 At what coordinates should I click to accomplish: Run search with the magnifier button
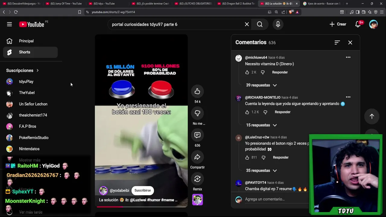coord(260,24)
